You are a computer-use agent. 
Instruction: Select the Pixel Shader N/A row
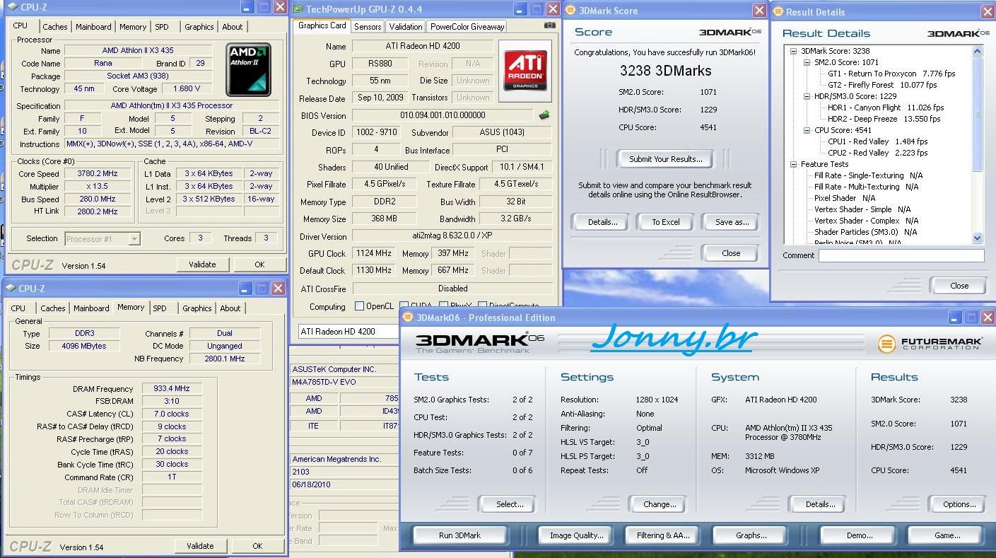point(844,198)
